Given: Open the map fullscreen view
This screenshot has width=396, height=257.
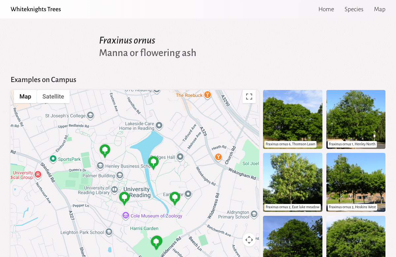Looking at the screenshot, I should tap(249, 96).
